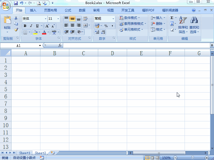This screenshot has width=214, height=160.
Task: Select the Sheet1 worksheet tab
Action: [x=24, y=153]
